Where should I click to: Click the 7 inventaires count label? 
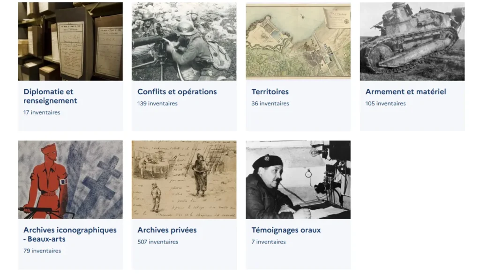269,242
